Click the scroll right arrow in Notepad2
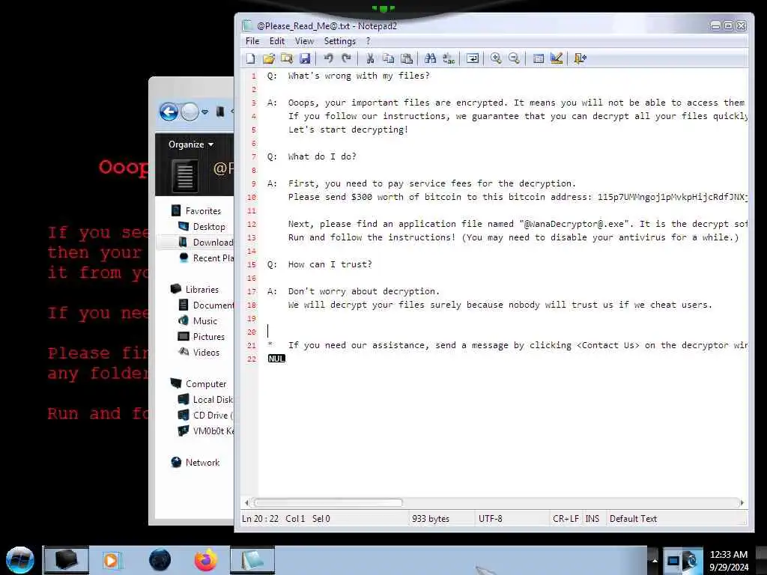The image size is (767, 575). click(x=742, y=502)
